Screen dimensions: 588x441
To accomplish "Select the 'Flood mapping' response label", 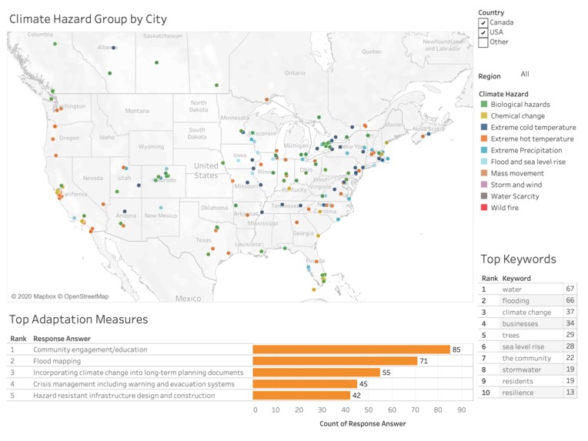I will (57, 361).
